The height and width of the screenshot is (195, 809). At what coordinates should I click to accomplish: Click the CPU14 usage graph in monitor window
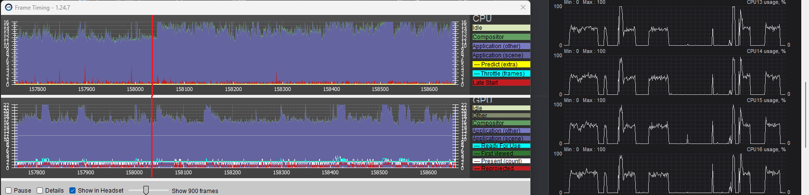point(674,75)
